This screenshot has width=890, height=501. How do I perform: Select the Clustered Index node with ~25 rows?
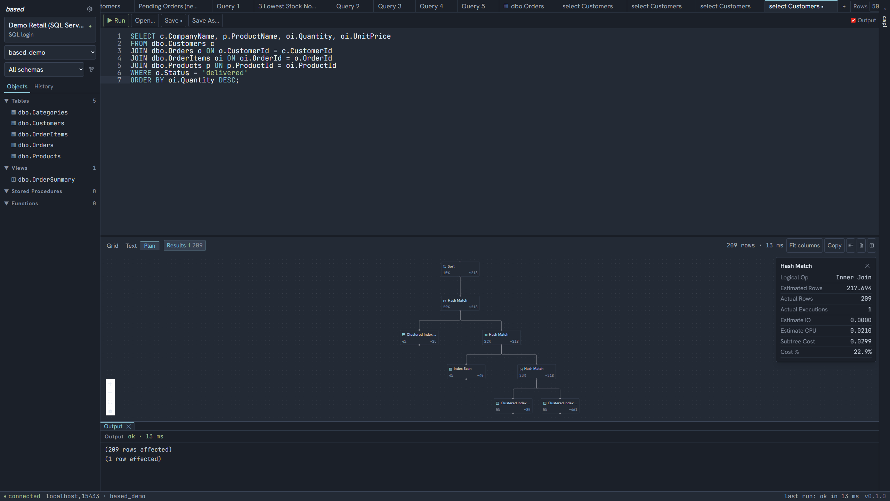(419, 338)
